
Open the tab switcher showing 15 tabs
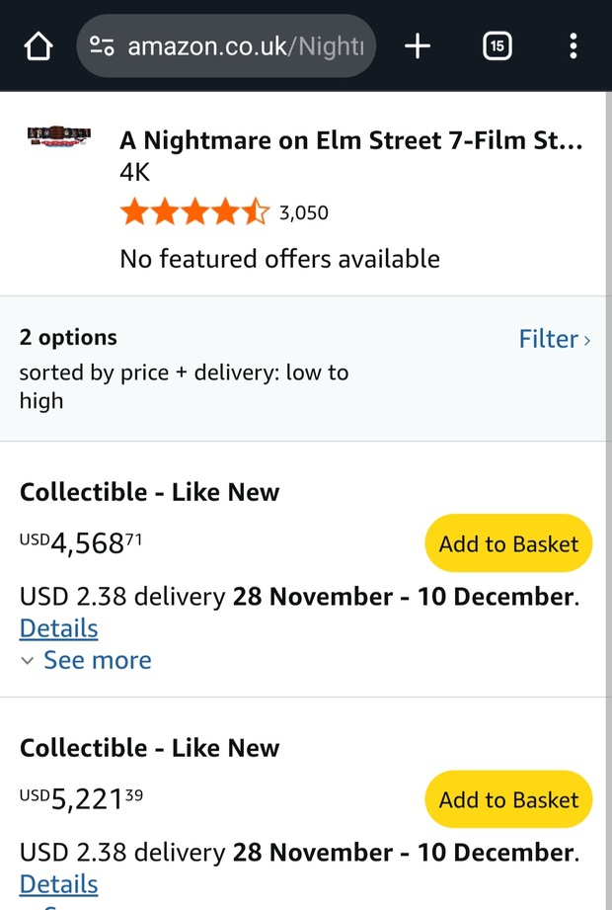(x=497, y=45)
